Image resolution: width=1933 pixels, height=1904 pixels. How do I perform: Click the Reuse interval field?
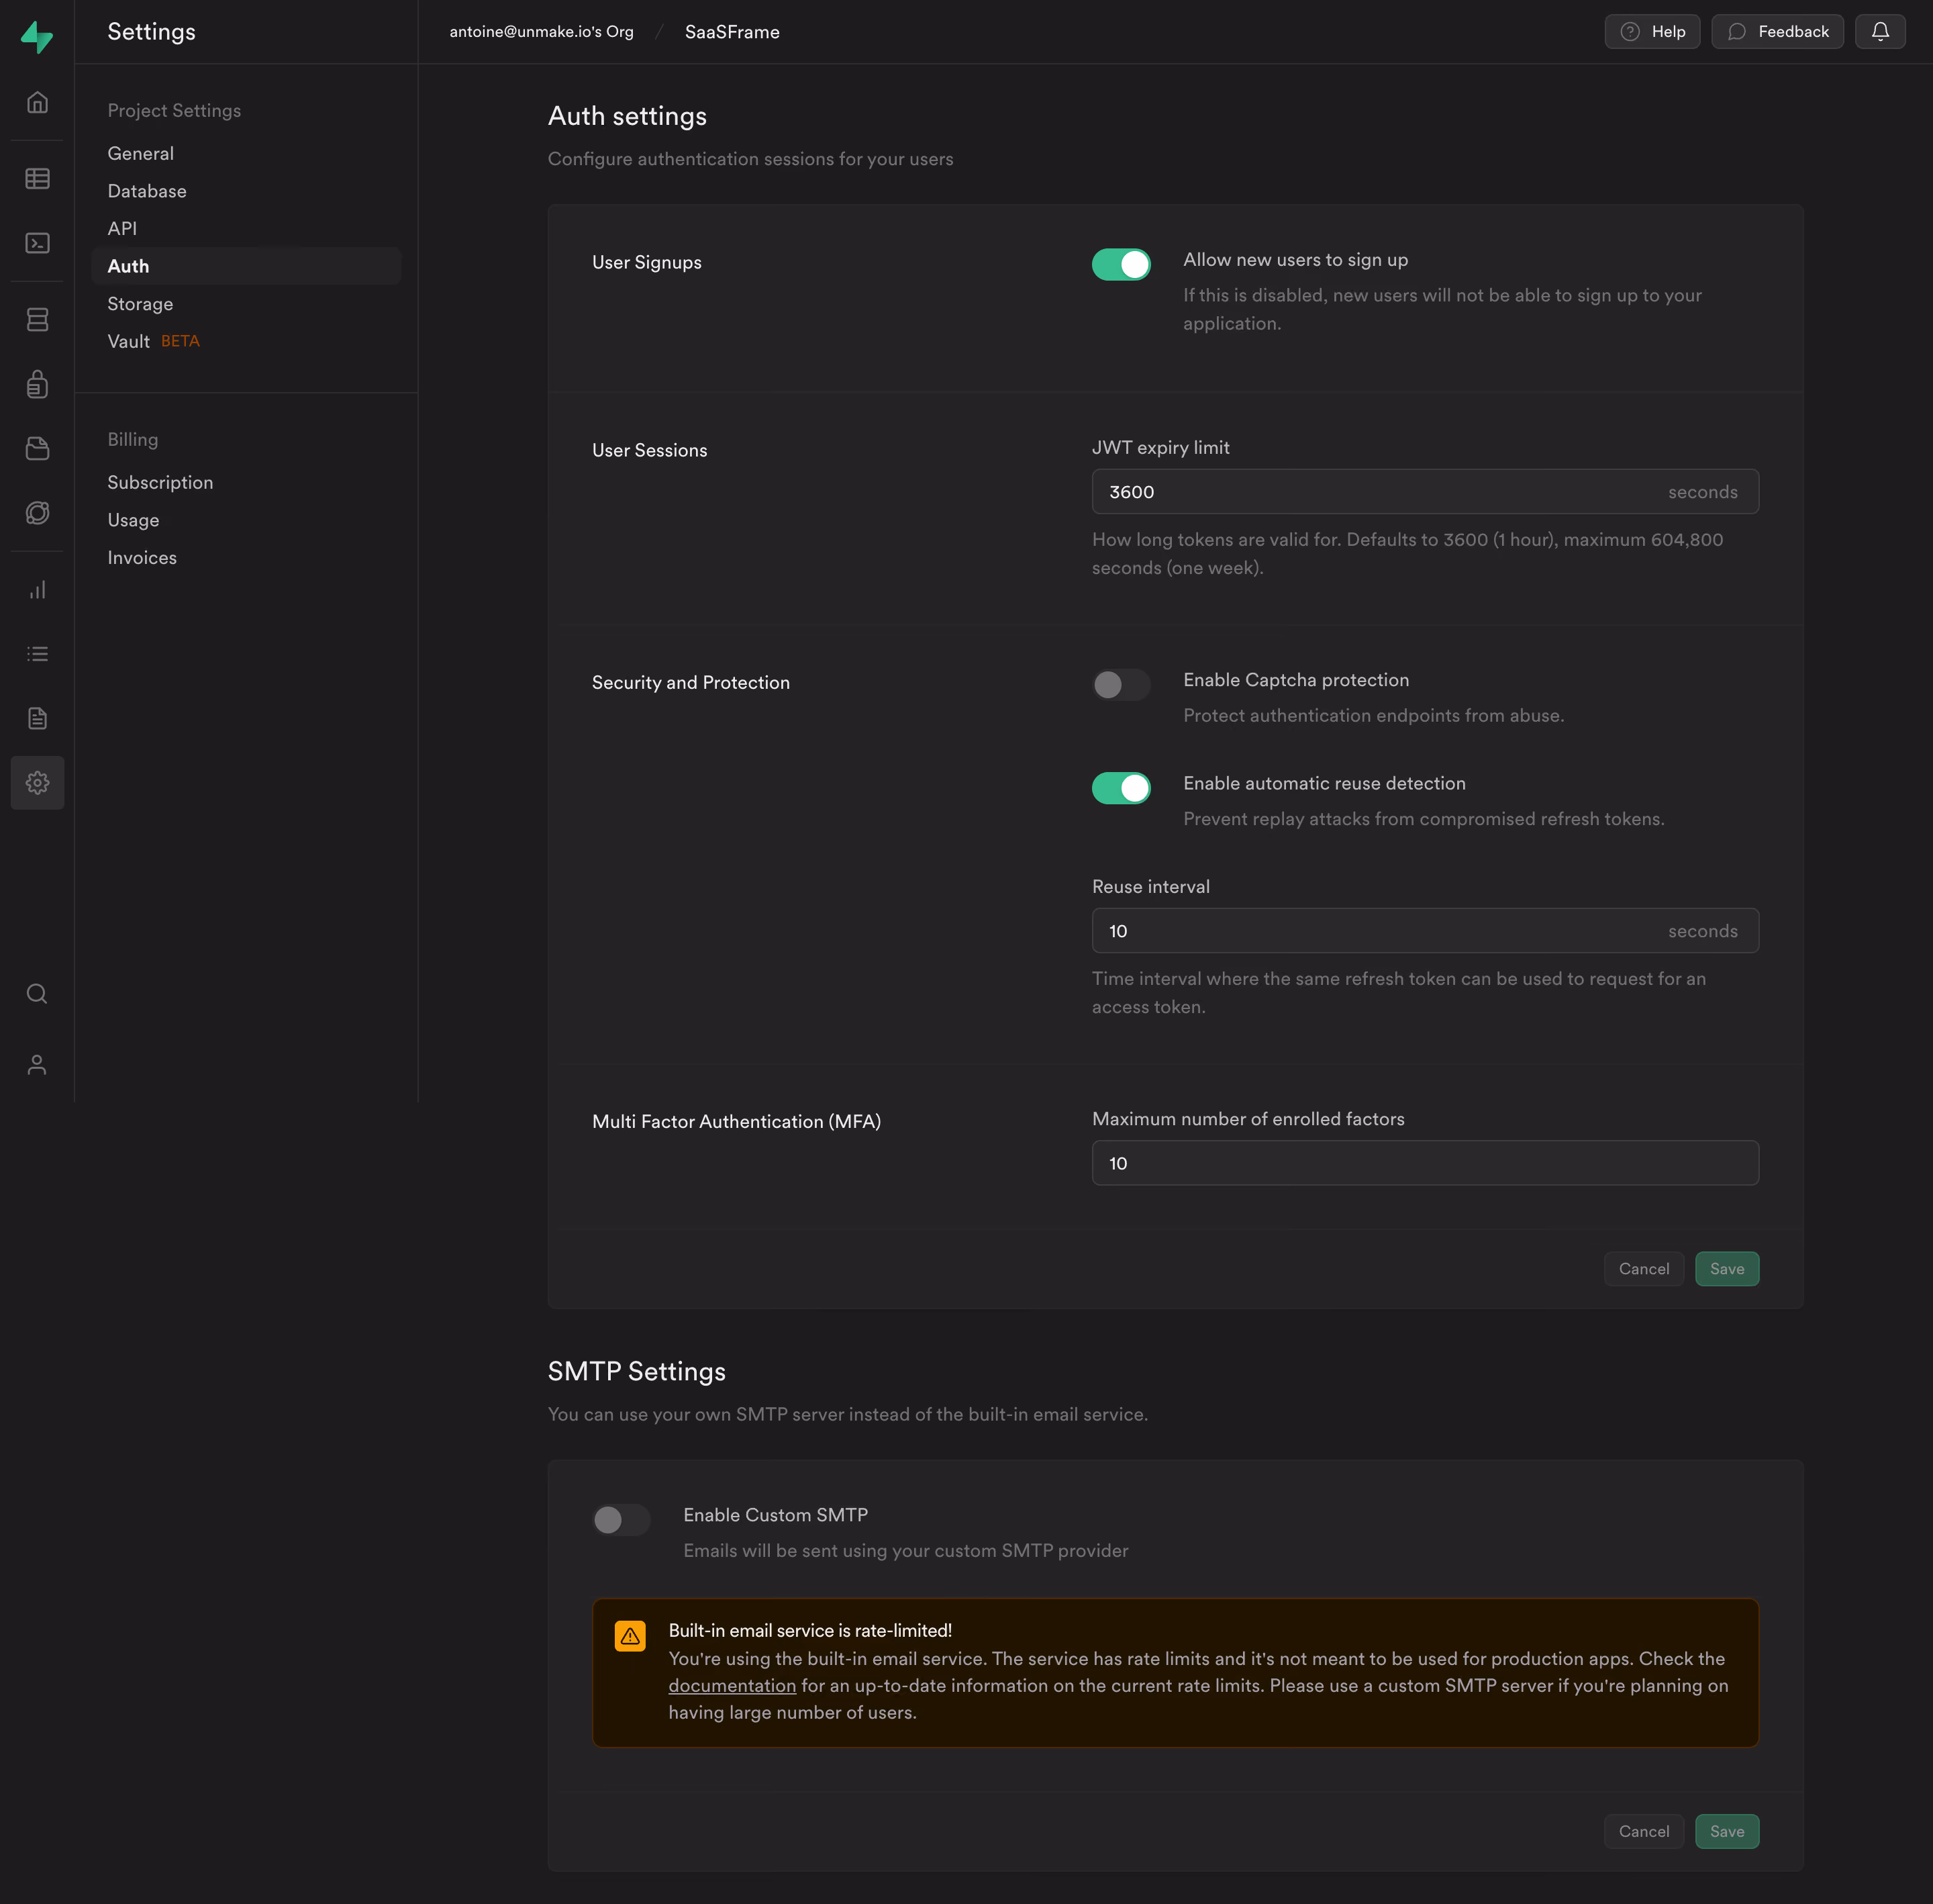point(1424,931)
